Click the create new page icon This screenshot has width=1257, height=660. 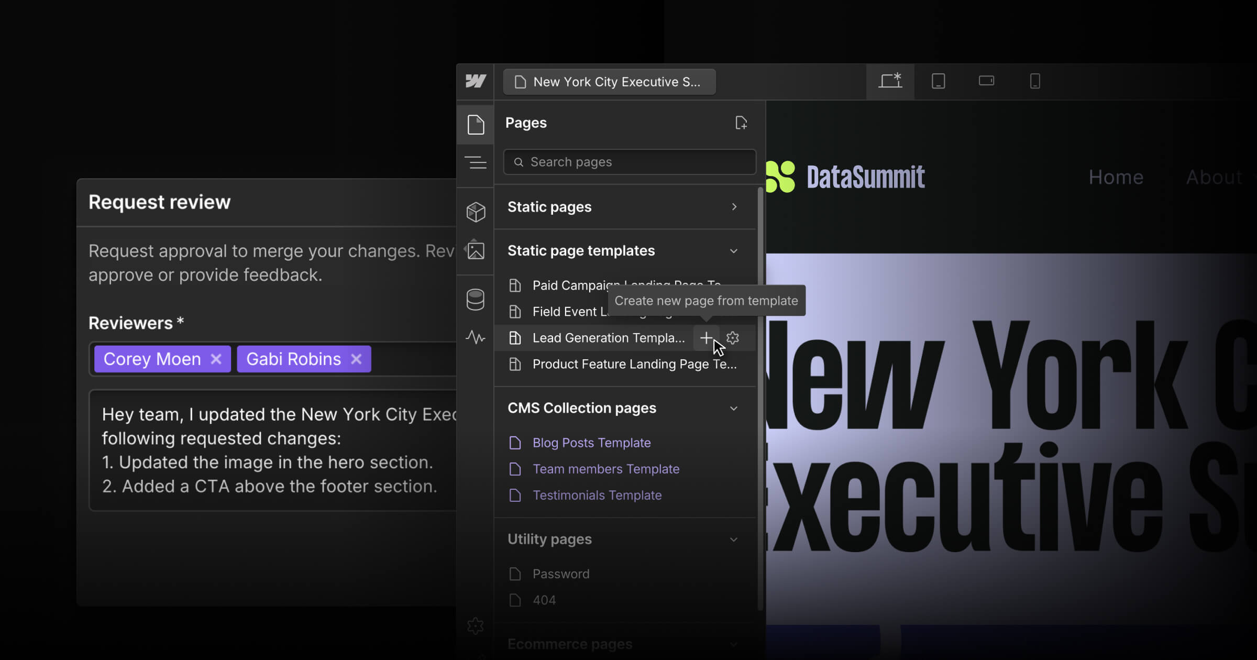pyautogui.click(x=741, y=123)
